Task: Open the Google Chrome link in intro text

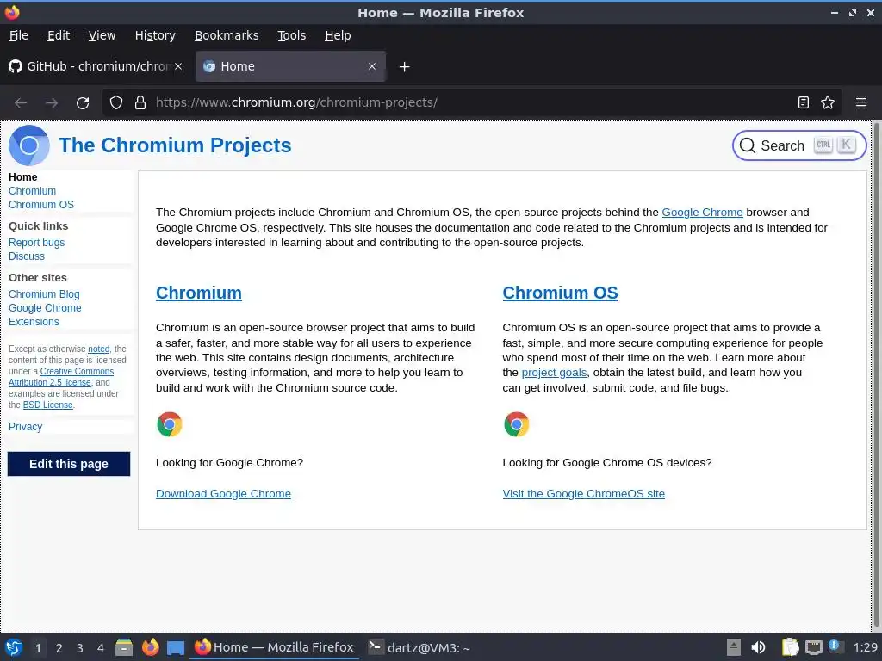Action: [702, 213]
